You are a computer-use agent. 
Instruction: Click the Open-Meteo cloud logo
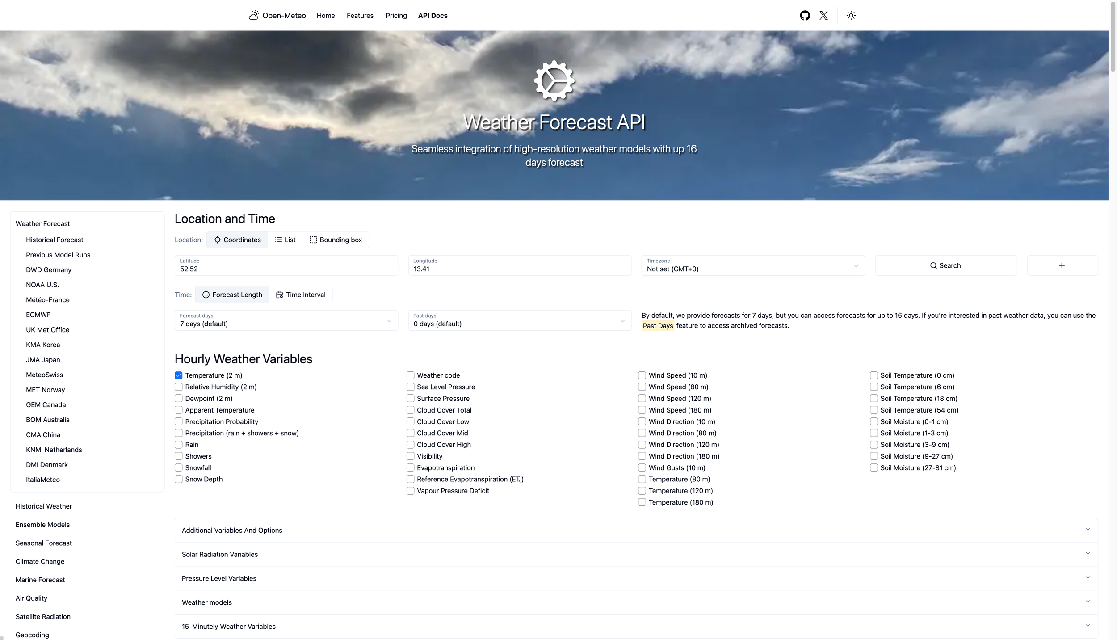(x=254, y=15)
